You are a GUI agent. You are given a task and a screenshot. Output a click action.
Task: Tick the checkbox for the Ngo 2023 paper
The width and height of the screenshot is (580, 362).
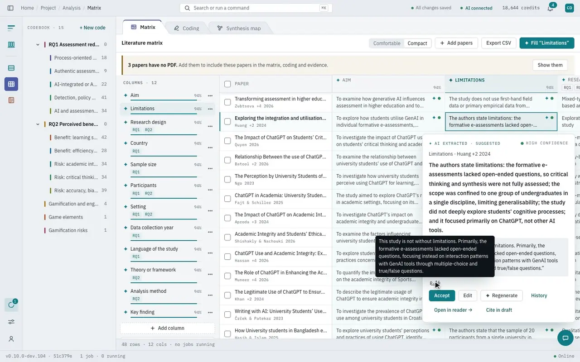tap(227, 180)
